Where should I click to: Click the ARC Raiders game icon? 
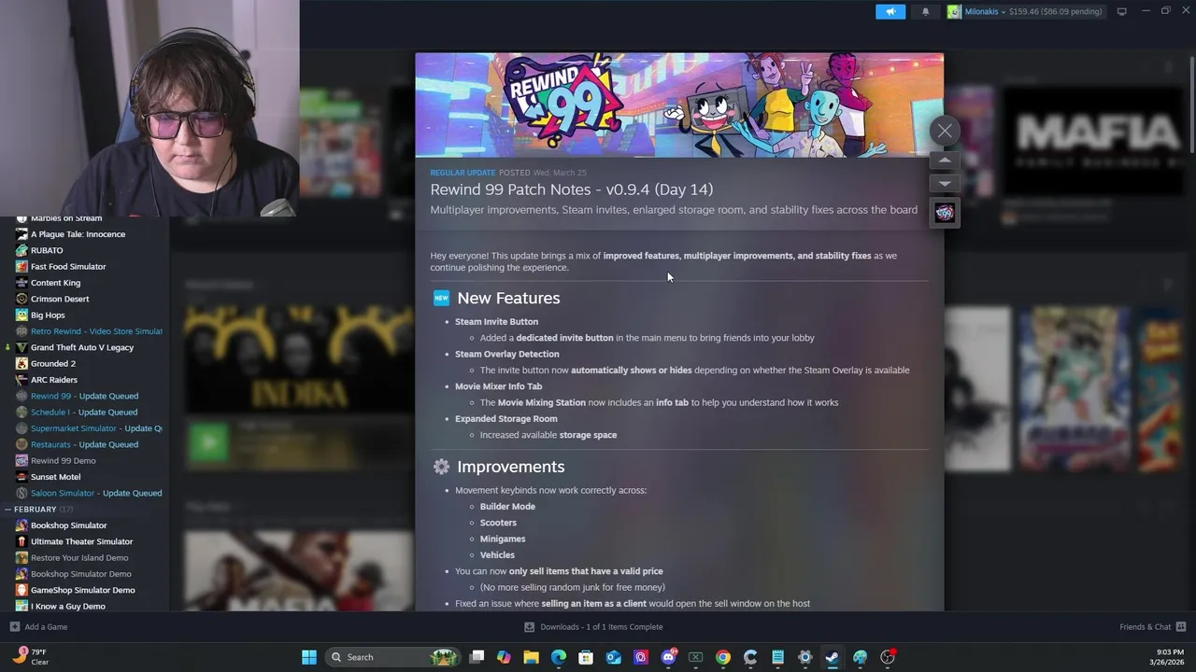click(21, 380)
